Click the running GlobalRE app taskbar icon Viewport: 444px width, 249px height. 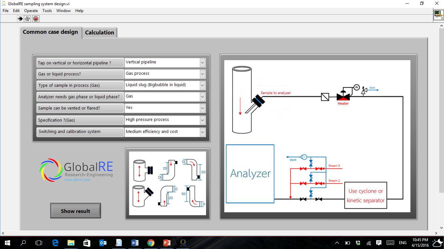[x=183, y=242]
